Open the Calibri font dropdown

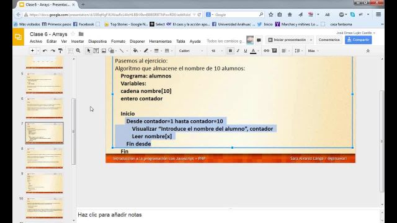coord(191,51)
